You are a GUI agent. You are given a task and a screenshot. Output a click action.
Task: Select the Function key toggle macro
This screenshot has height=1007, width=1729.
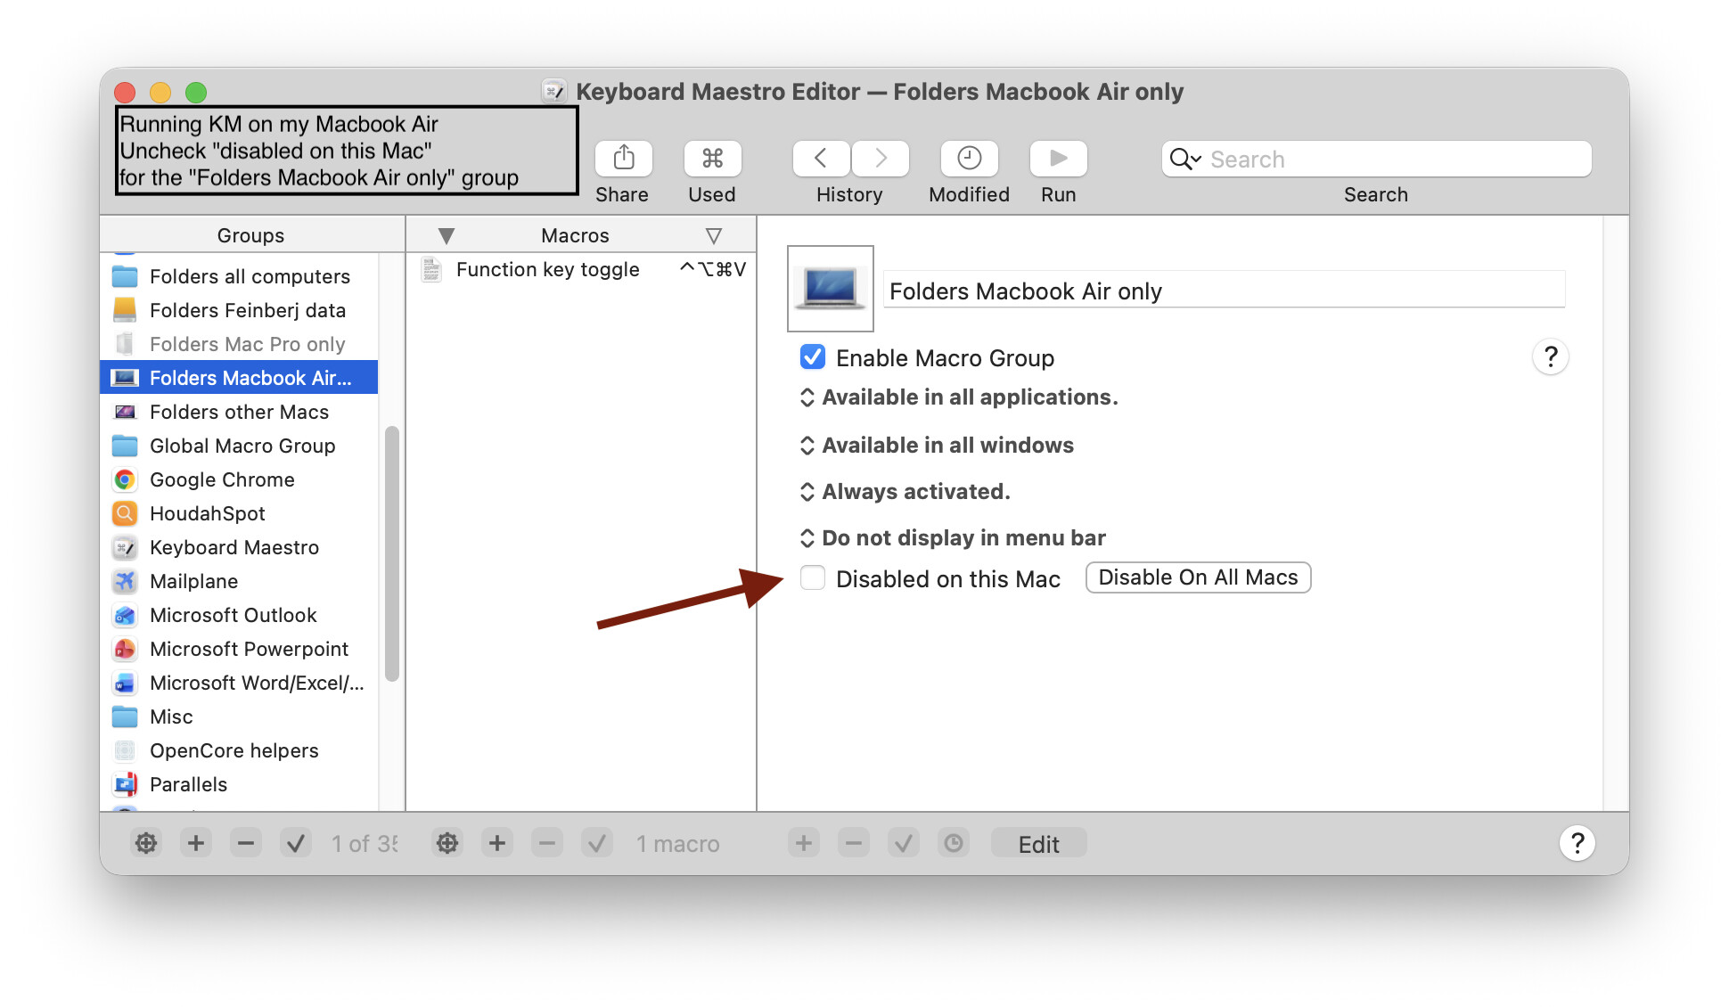(547, 269)
